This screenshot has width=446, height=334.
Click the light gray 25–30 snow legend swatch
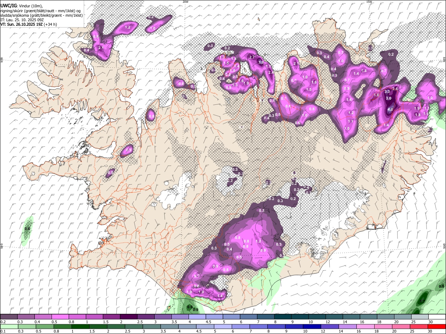point(420,317)
